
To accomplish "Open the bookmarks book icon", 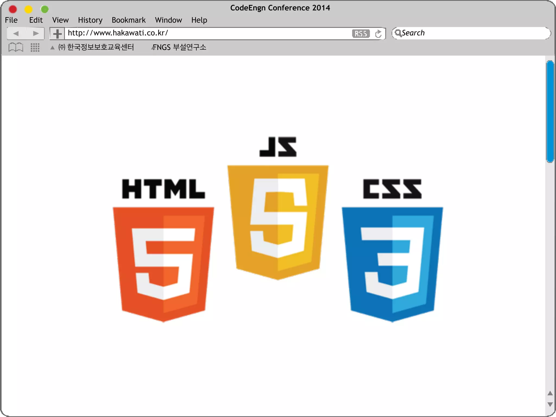I will pyautogui.click(x=16, y=47).
